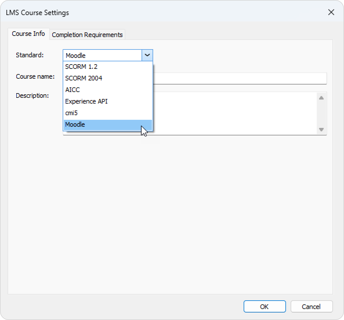Click the Description scrollbar track
The height and width of the screenshot is (320, 344).
321,113
